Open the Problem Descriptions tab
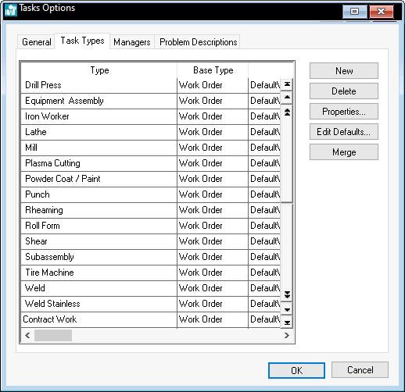The image size is (405, 392). pyautogui.click(x=198, y=42)
